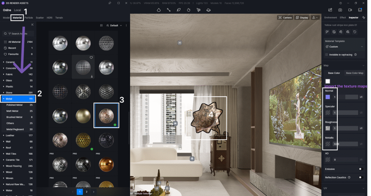Image resolution: width=371 pixels, height=196 pixels.
Task: Click the Camera button in viewport
Action: (x=285, y=17)
